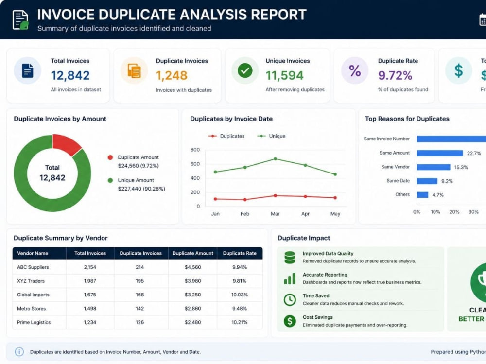Click the red Duplicate Amount legend dot
Screen dimensions: 486x364
[x=110, y=157]
